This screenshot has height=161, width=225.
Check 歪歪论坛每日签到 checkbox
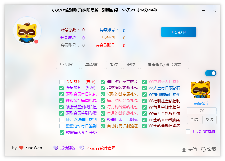pyautogui.click(x=62, y=126)
